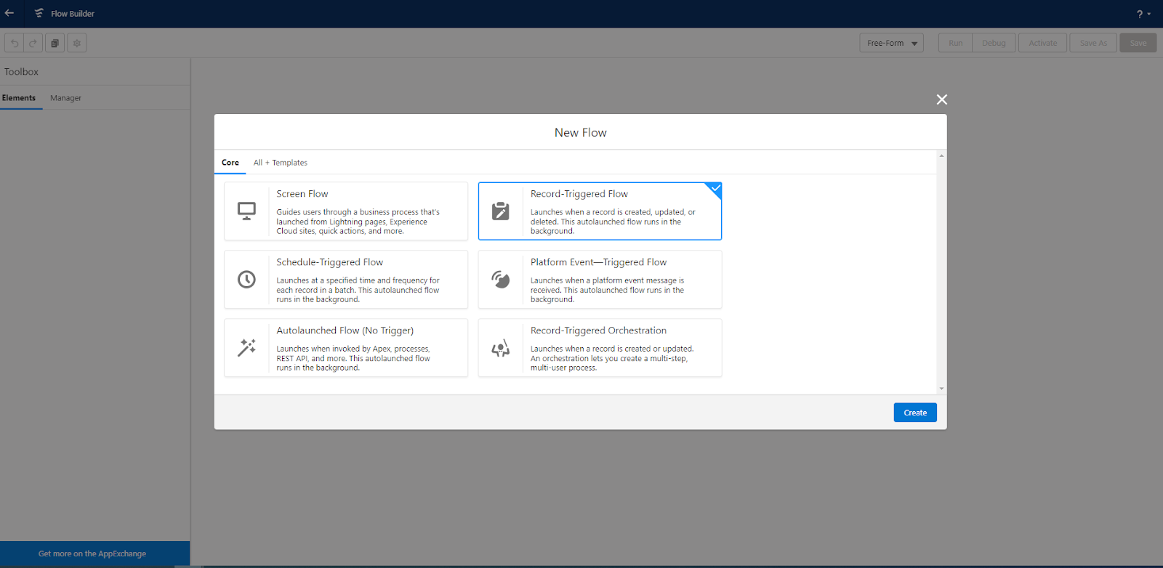Open Get more on the AppExchange link
1163x568 pixels.
[92, 553]
